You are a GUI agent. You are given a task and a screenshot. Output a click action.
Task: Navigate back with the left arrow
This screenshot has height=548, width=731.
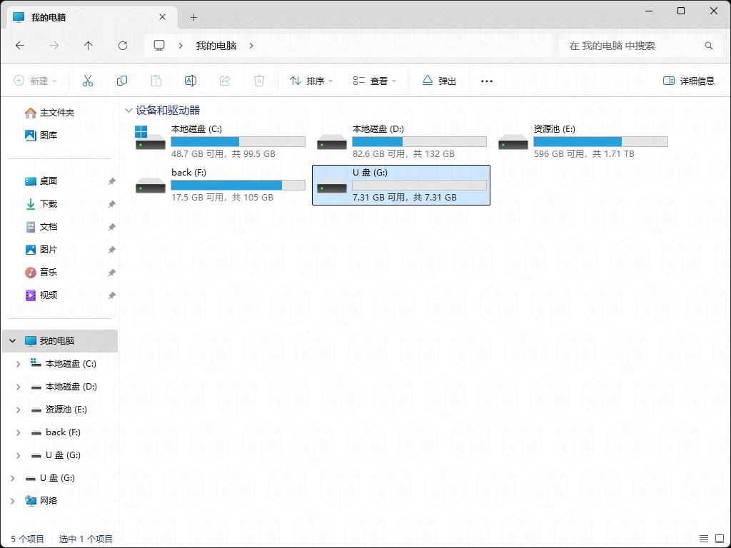[x=20, y=46]
